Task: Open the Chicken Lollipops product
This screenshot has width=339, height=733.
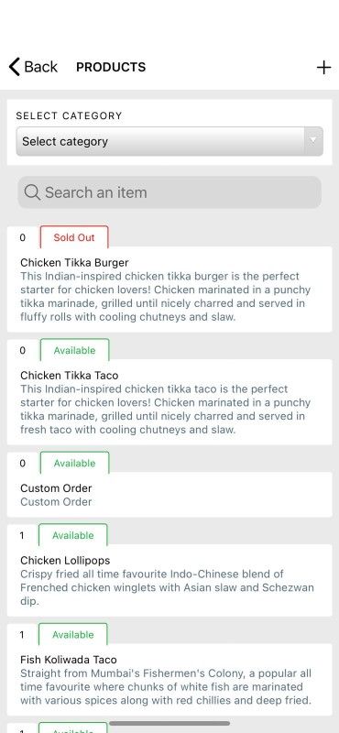Action: pyautogui.click(x=169, y=580)
